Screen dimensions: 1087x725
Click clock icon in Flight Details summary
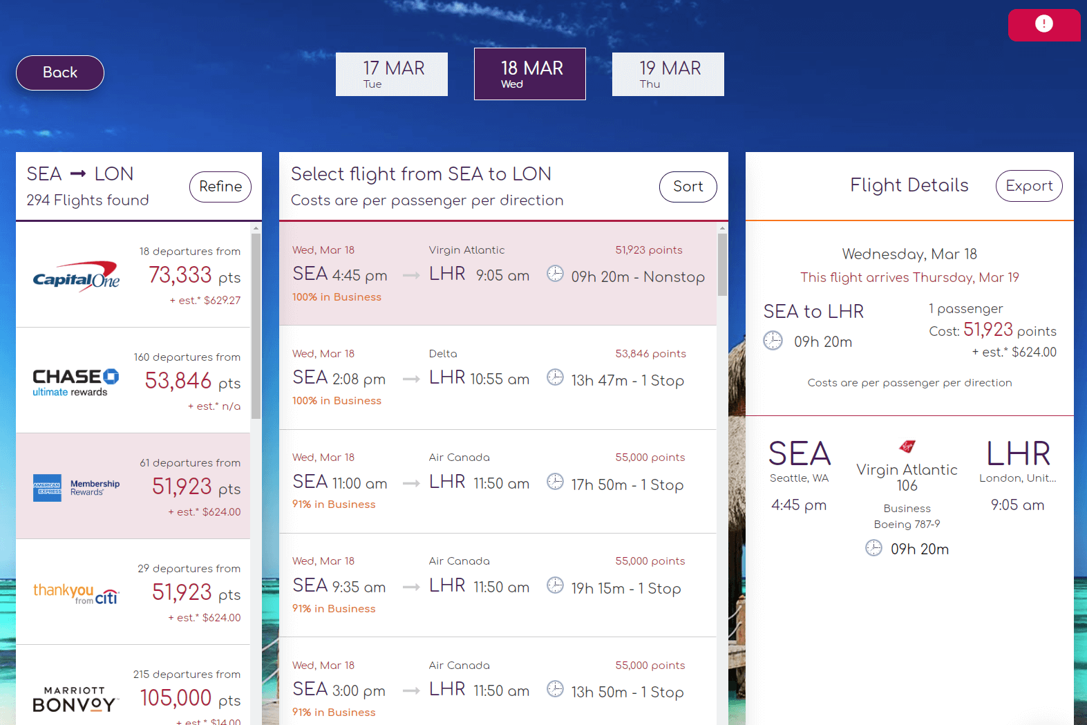point(773,341)
